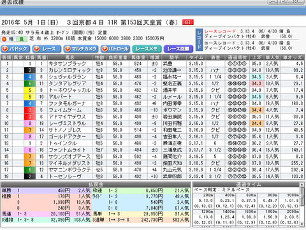Open the パトロール video
This screenshot has width=306, height=230.
point(115,49)
